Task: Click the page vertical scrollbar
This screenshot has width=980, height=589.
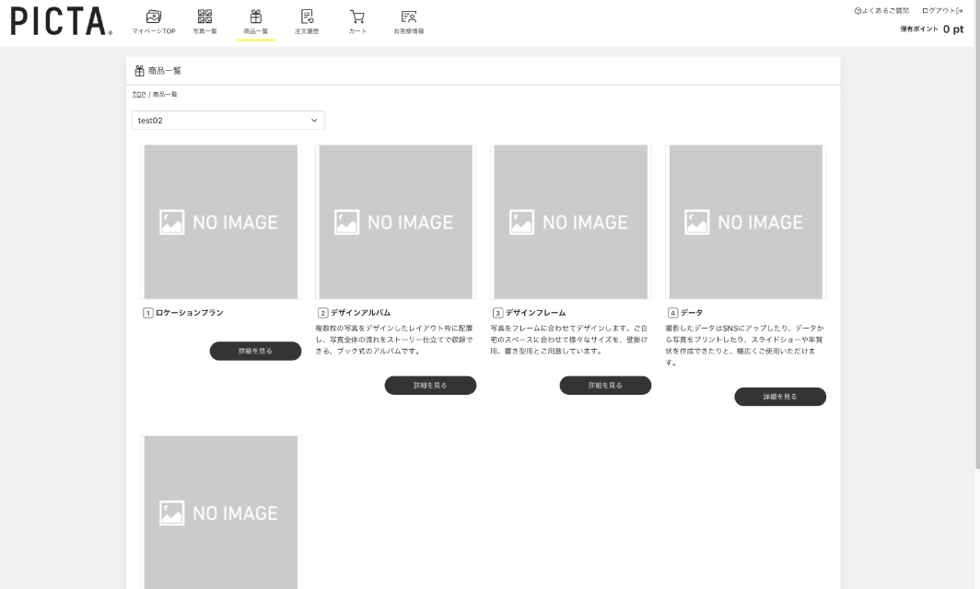Action: [977, 235]
